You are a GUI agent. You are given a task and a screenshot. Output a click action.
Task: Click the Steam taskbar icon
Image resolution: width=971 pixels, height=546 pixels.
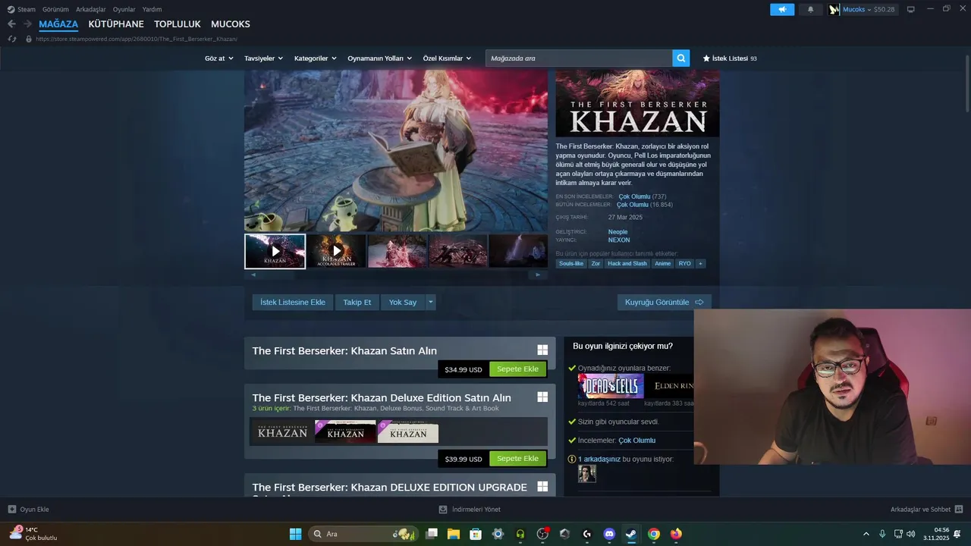click(631, 534)
